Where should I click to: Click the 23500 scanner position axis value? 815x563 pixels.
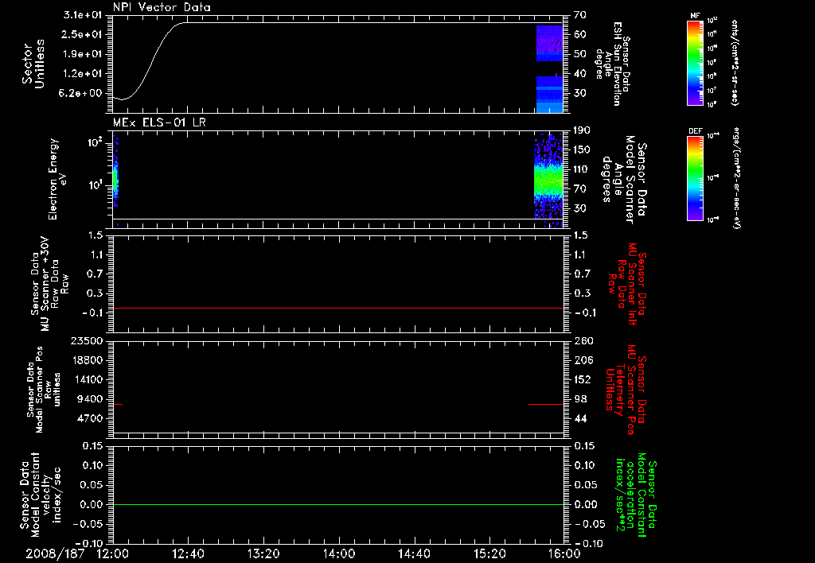pos(87,341)
